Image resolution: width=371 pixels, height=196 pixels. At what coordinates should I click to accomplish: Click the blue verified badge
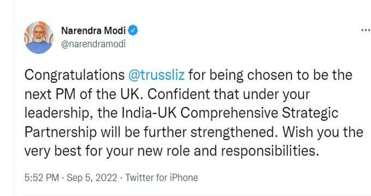pos(133,30)
